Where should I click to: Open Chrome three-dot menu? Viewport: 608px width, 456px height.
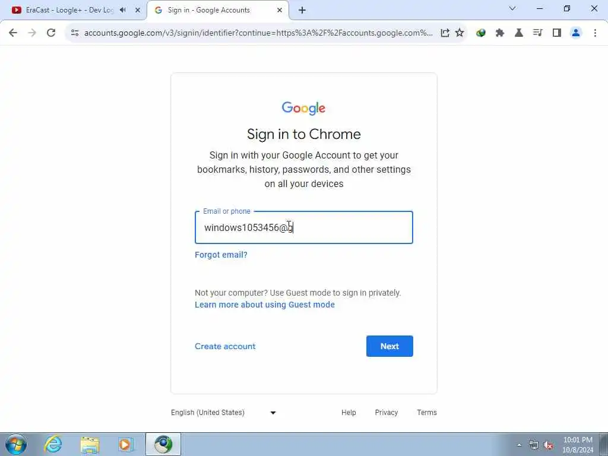click(595, 33)
